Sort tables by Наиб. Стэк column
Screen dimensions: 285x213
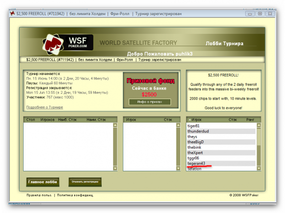[67, 120]
